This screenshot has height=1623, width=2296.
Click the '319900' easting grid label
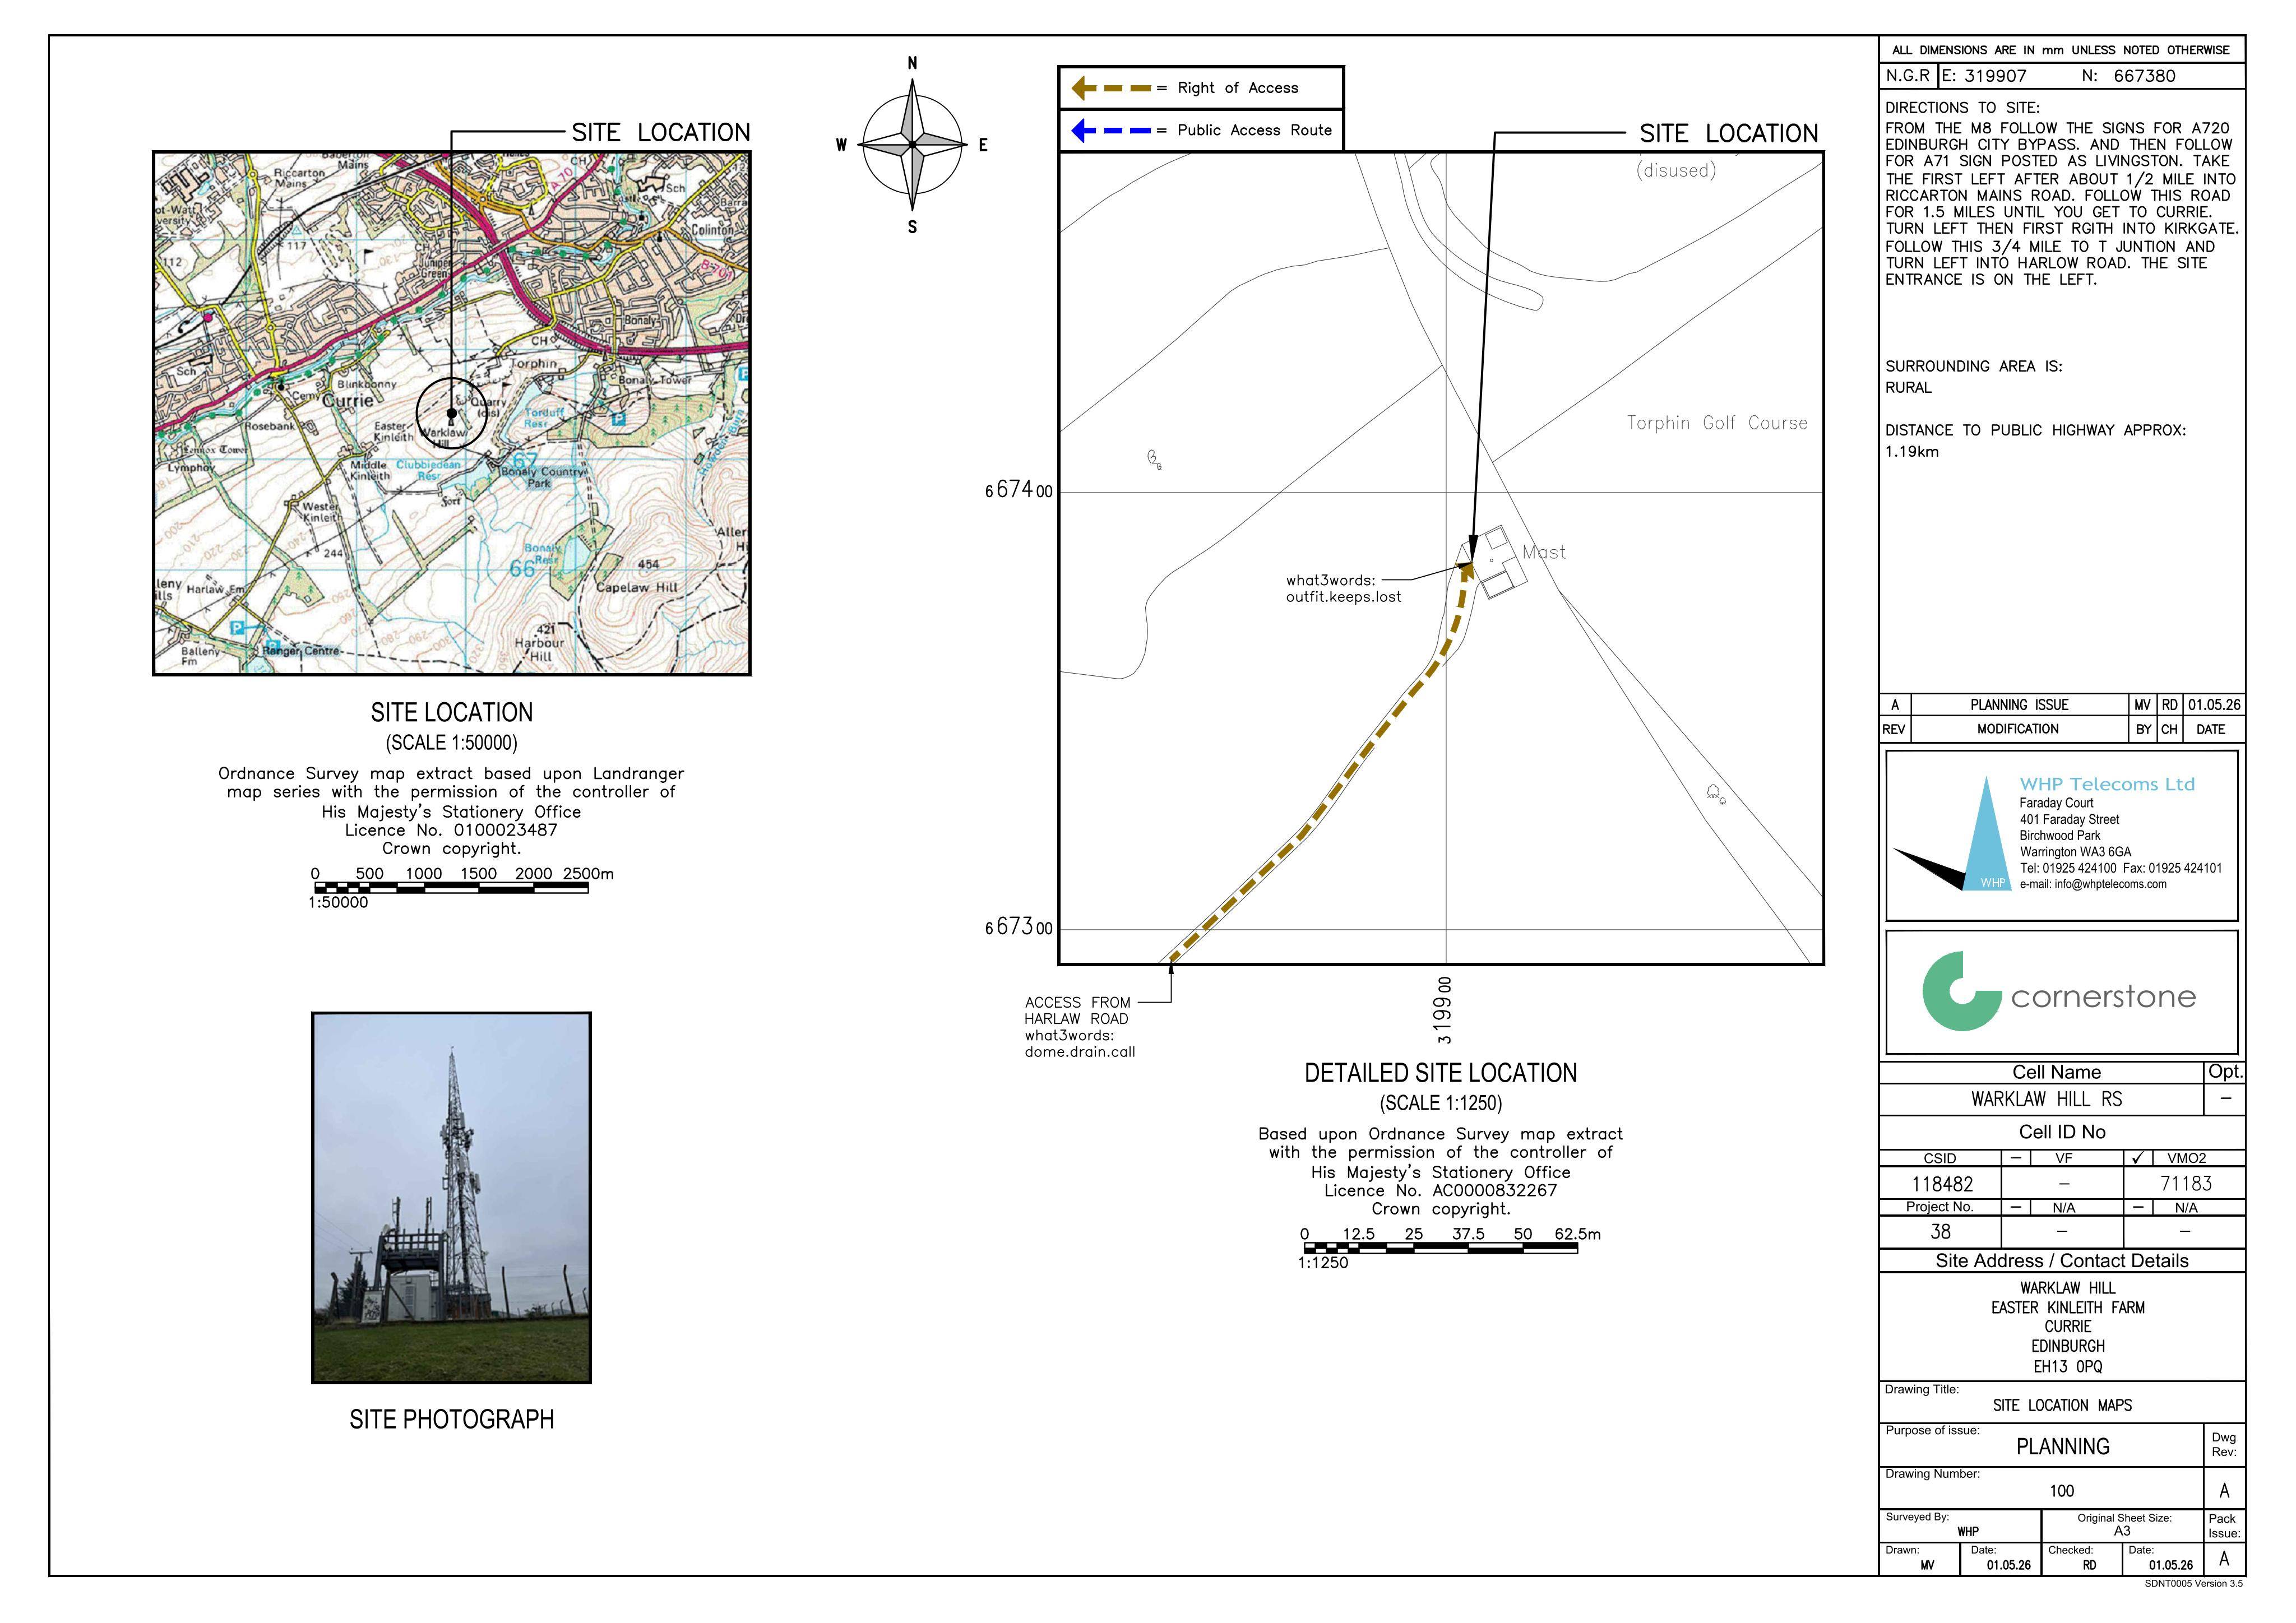tap(1442, 1010)
